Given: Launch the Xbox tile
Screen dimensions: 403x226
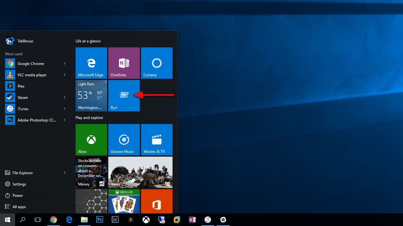Looking at the screenshot, I should pos(91,140).
